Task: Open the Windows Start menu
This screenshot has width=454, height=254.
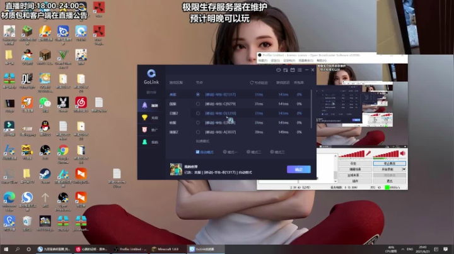Action: click(6, 249)
